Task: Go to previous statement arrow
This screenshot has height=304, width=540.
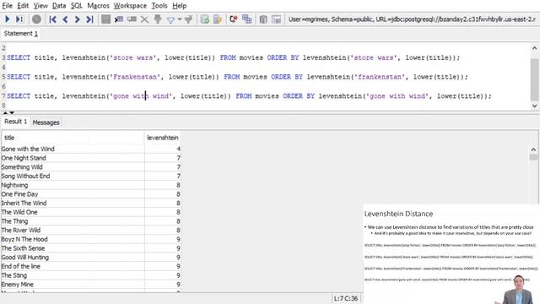Action: point(65,19)
